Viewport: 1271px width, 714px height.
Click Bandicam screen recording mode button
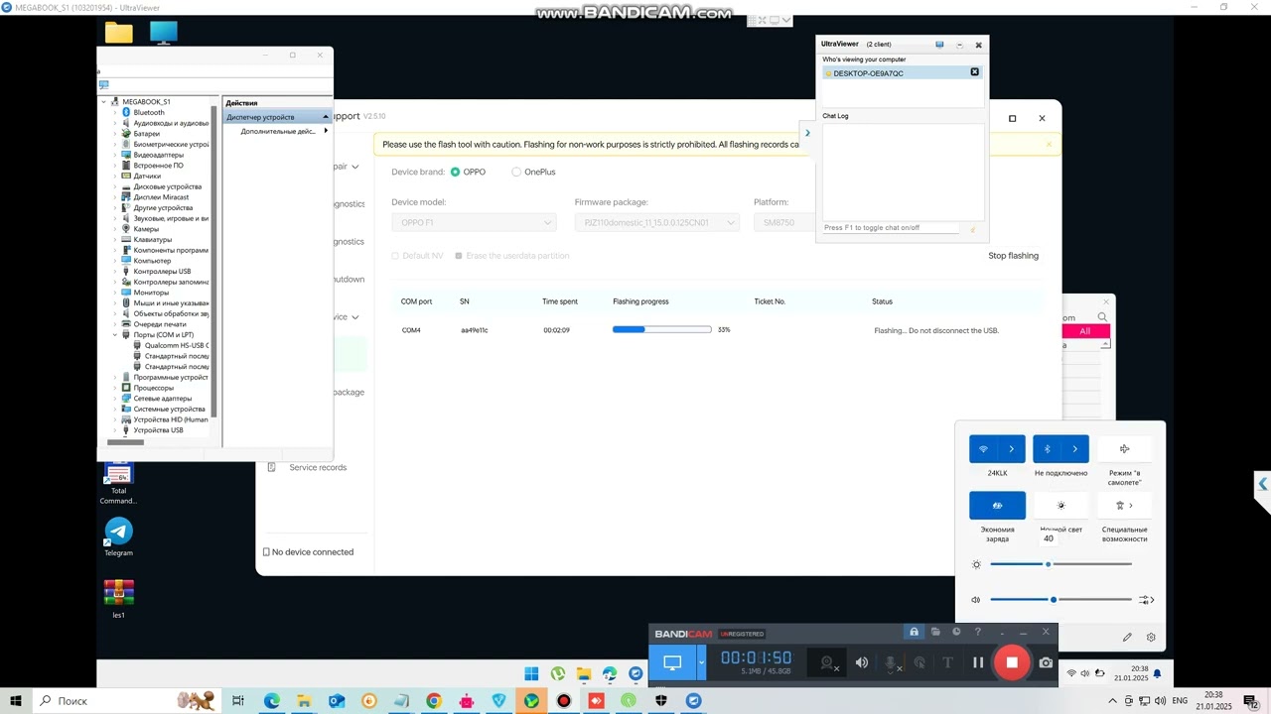pyautogui.click(x=672, y=662)
